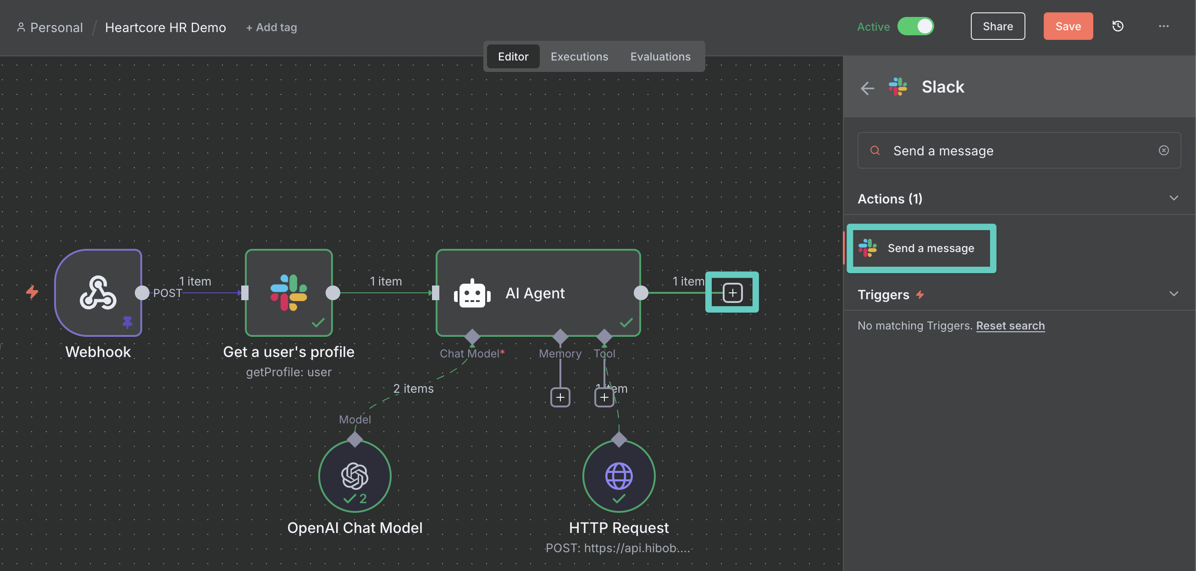The height and width of the screenshot is (571, 1196).
Task: Click plus after AI Agent output
Action: coord(732,293)
